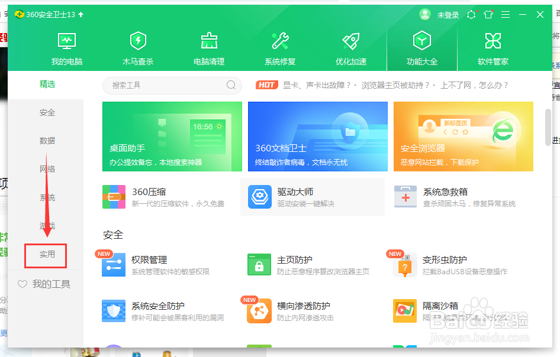Viewport: 560px width, 357px height.
Task: Open 我的电脑 main tab
Action: [x=67, y=48]
